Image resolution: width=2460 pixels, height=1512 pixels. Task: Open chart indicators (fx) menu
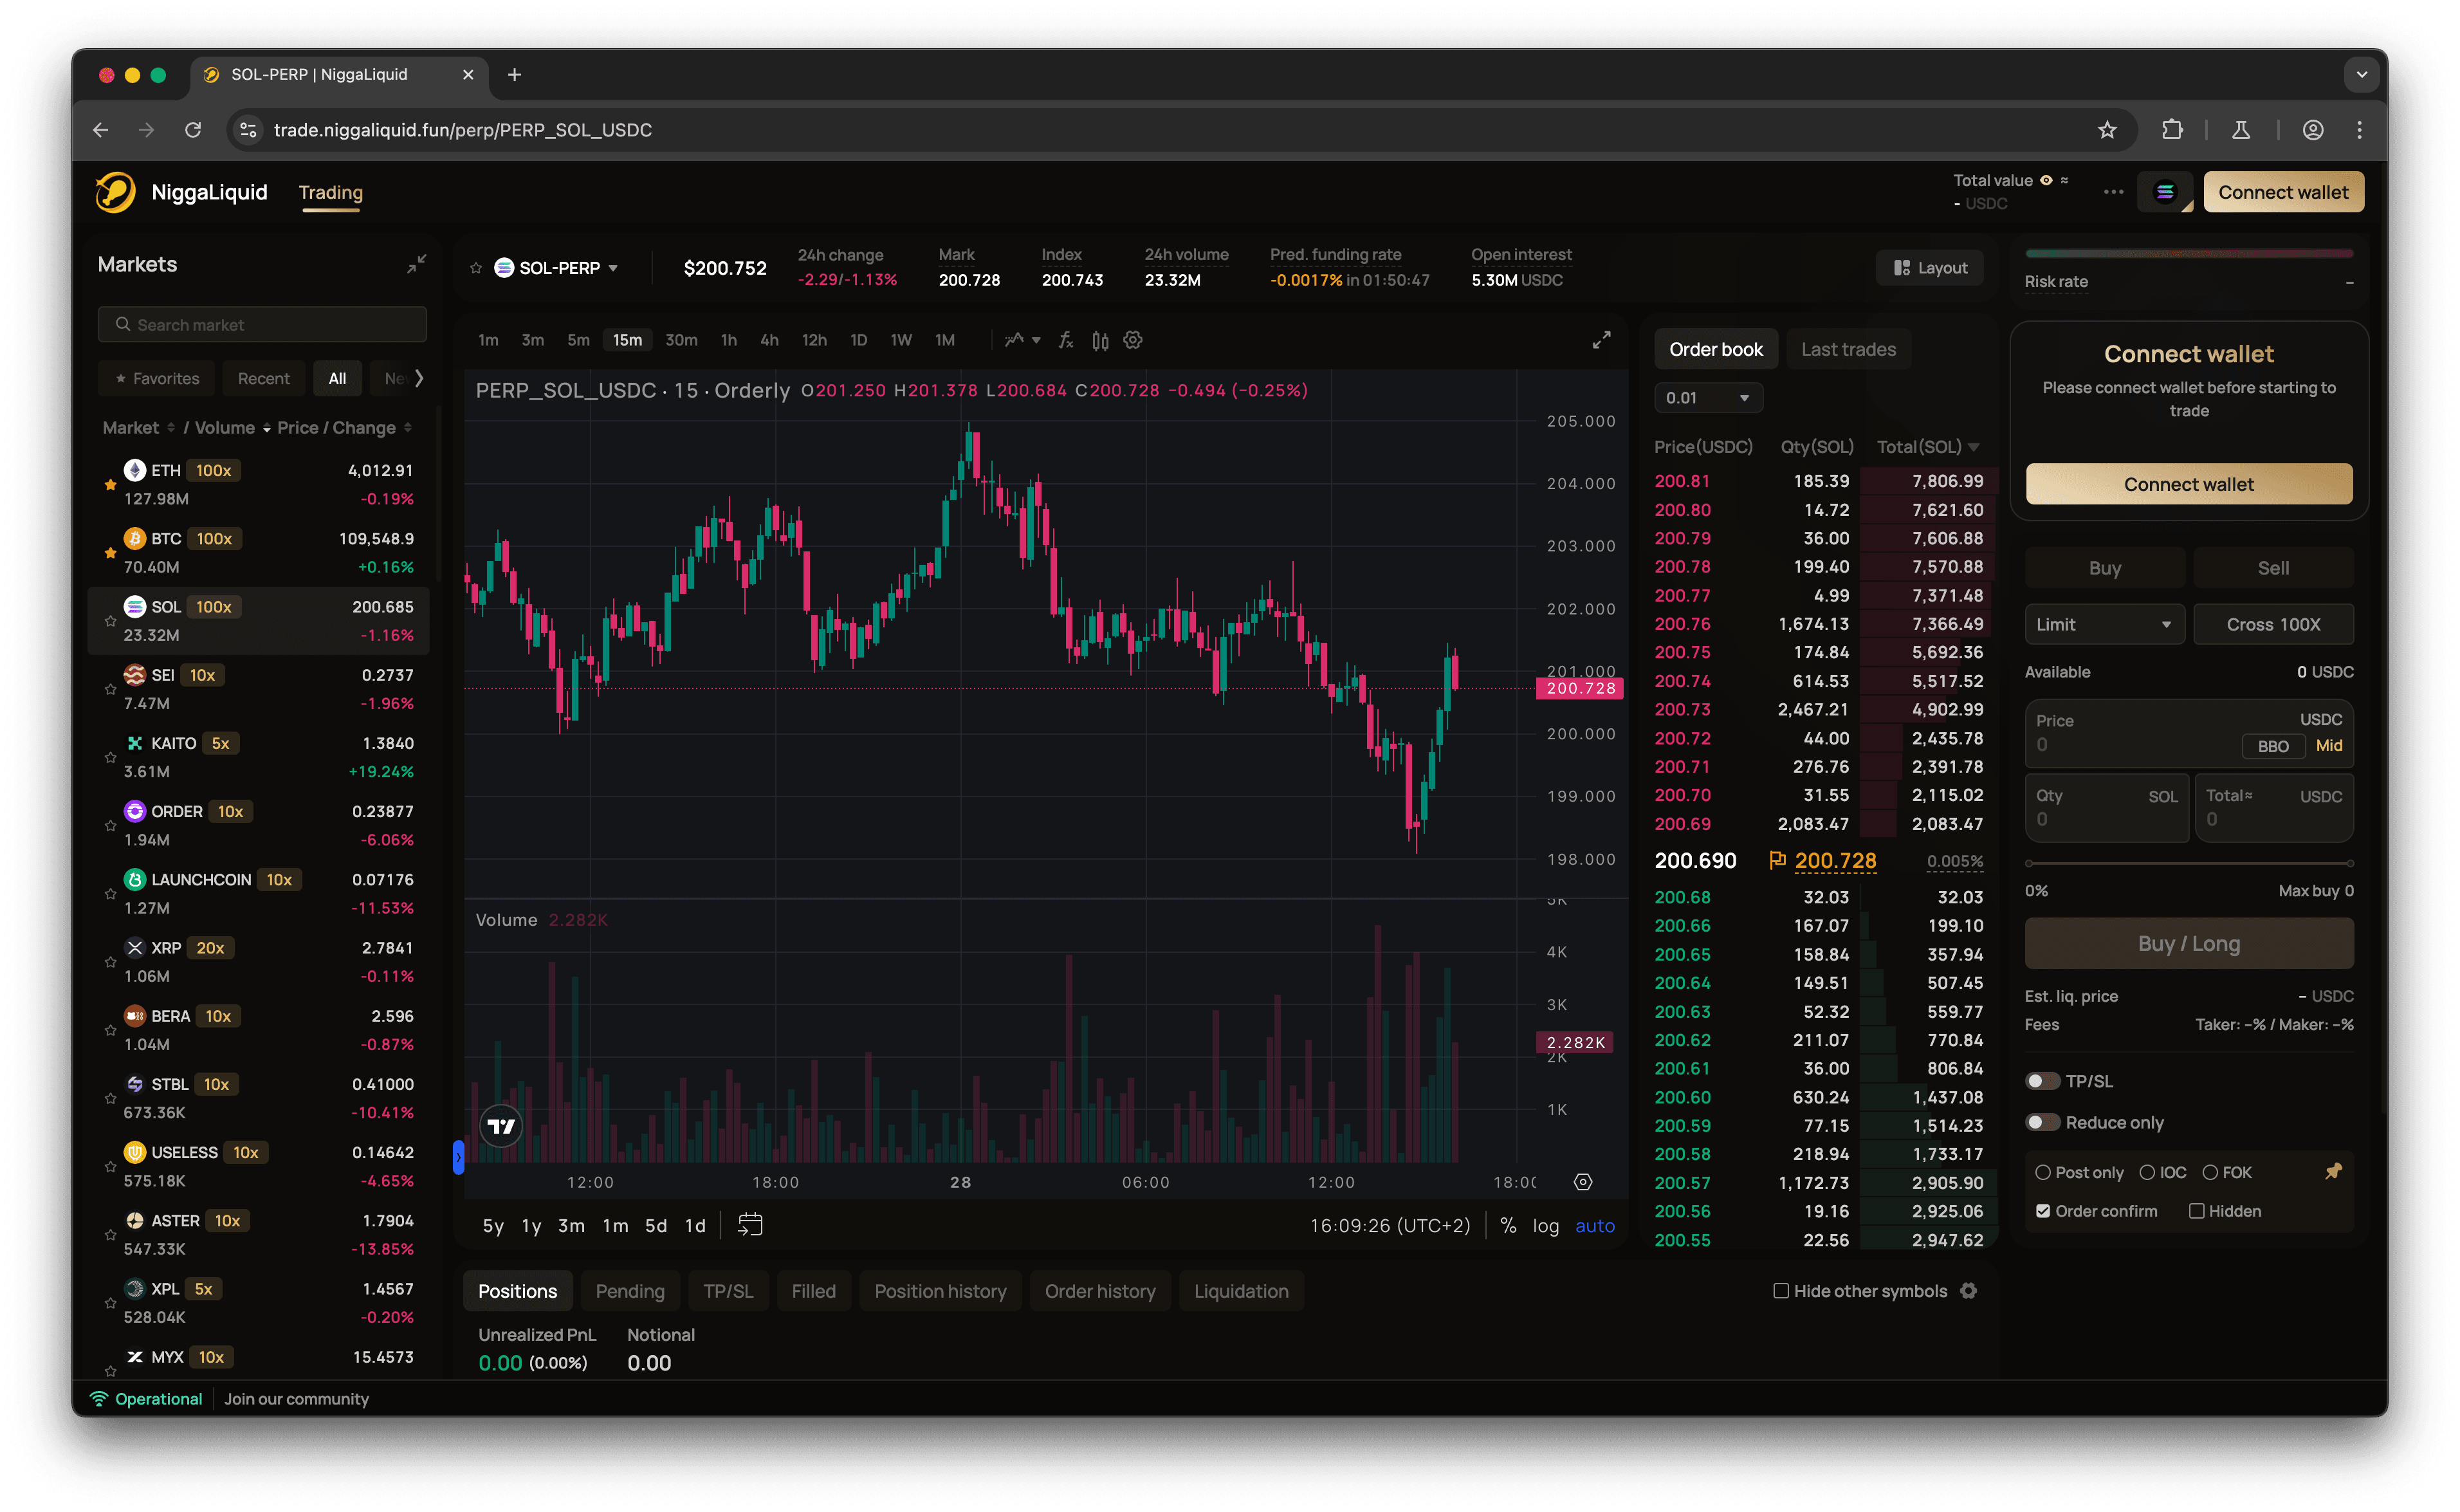(1065, 340)
